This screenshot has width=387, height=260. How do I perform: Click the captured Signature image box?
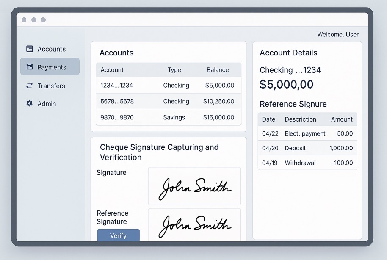click(194, 186)
